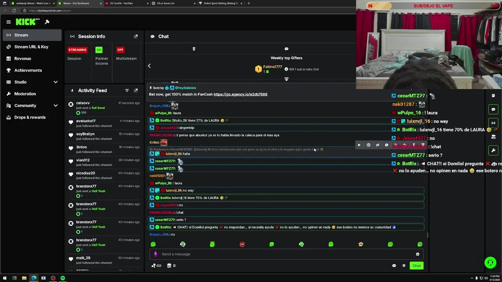Click the play icon in message hover toolbar
The image size is (502, 282).
click(359, 145)
